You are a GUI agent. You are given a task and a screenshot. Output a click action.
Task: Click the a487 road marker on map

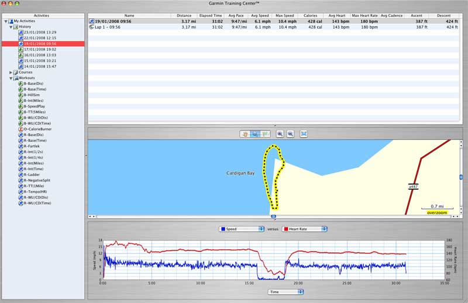coord(413,187)
